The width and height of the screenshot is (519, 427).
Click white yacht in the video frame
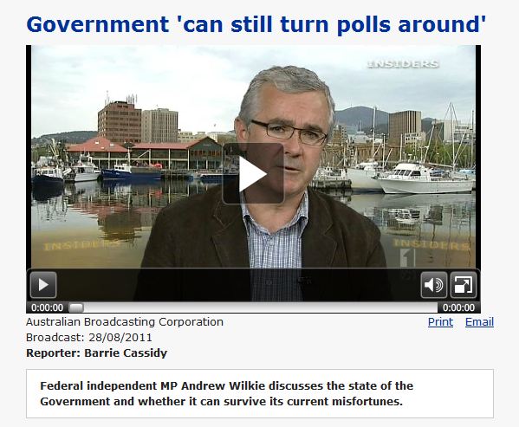pyautogui.click(x=425, y=178)
